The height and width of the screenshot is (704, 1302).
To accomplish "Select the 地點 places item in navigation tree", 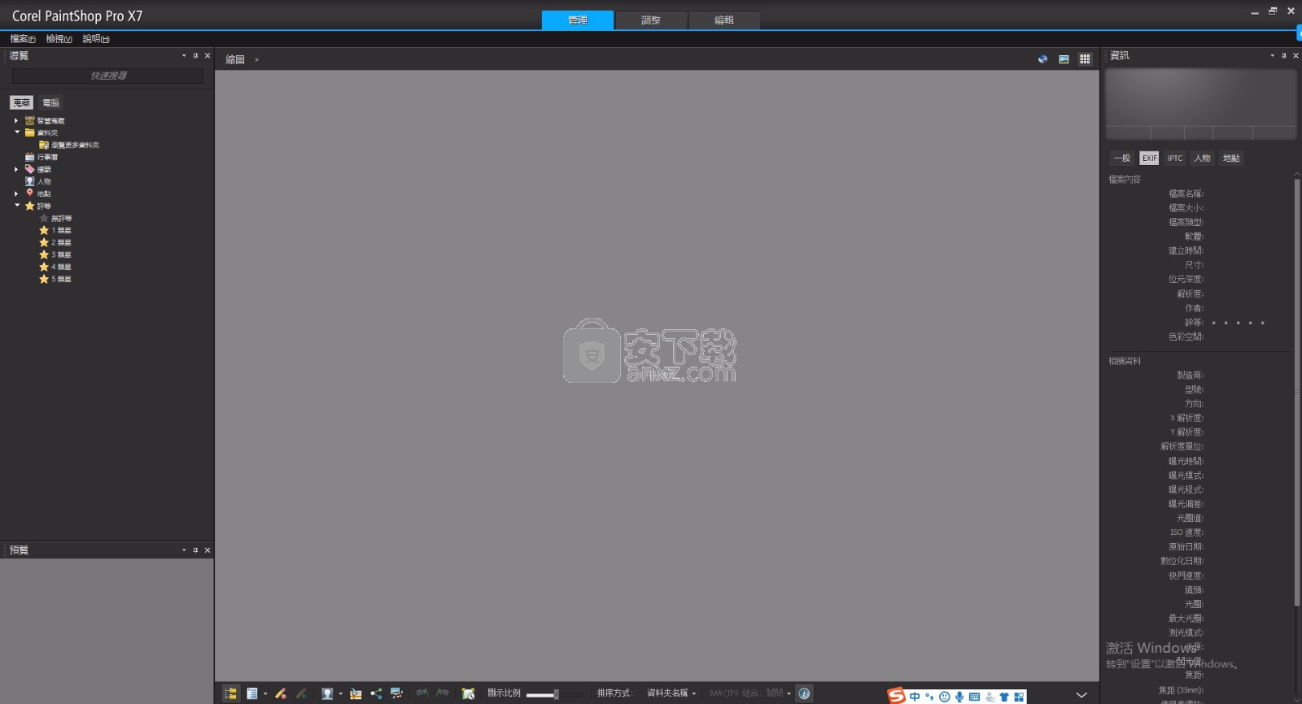I will point(44,194).
